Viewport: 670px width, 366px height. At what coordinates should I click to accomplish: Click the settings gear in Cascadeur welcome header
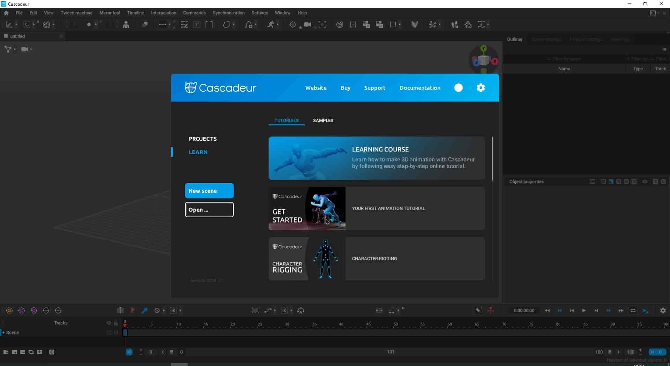tap(481, 88)
